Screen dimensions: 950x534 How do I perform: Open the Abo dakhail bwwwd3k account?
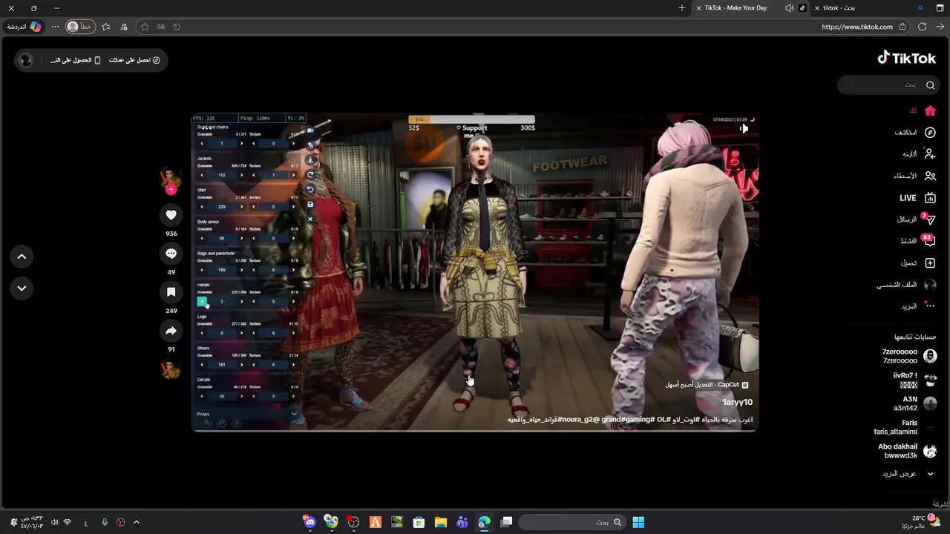pos(907,451)
